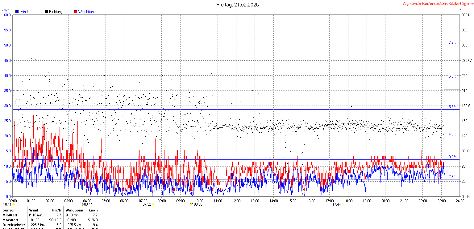Click the 18:00 time axis label
The height and width of the screenshot is (229, 474).
[x=348, y=201]
